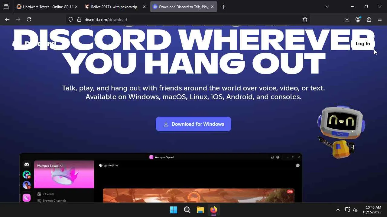This screenshot has width=387, height=217.
Task: Open the Firefox hamburger application menu
Action: (x=380, y=19)
